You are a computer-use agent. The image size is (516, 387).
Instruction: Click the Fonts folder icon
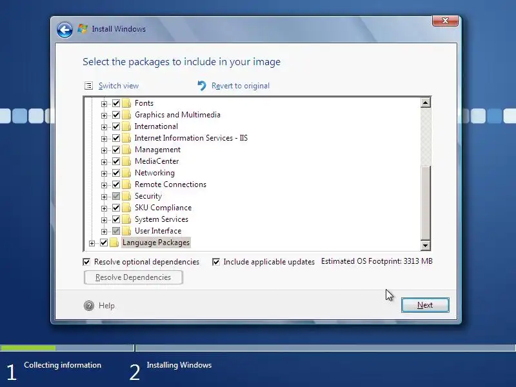(126, 103)
